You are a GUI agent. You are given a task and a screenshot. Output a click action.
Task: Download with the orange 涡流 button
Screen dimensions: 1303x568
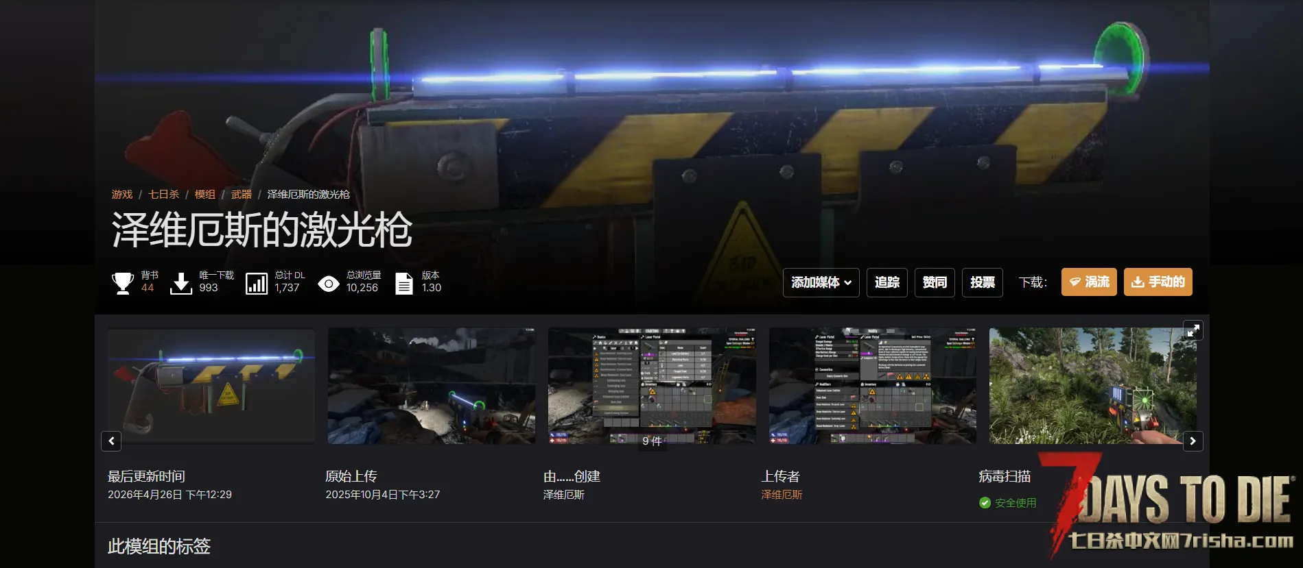(1089, 282)
